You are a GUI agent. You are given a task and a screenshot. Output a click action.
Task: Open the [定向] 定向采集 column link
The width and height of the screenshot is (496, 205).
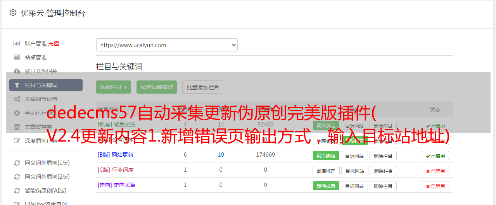pyautogui.click(x=117, y=185)
